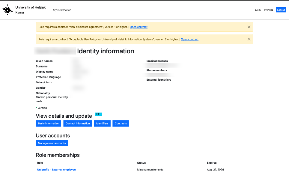The height and width of the screenshot is (184, 289).
Task: Close the Acceptable Use Policy alert
Action: (x=249, y=39)
